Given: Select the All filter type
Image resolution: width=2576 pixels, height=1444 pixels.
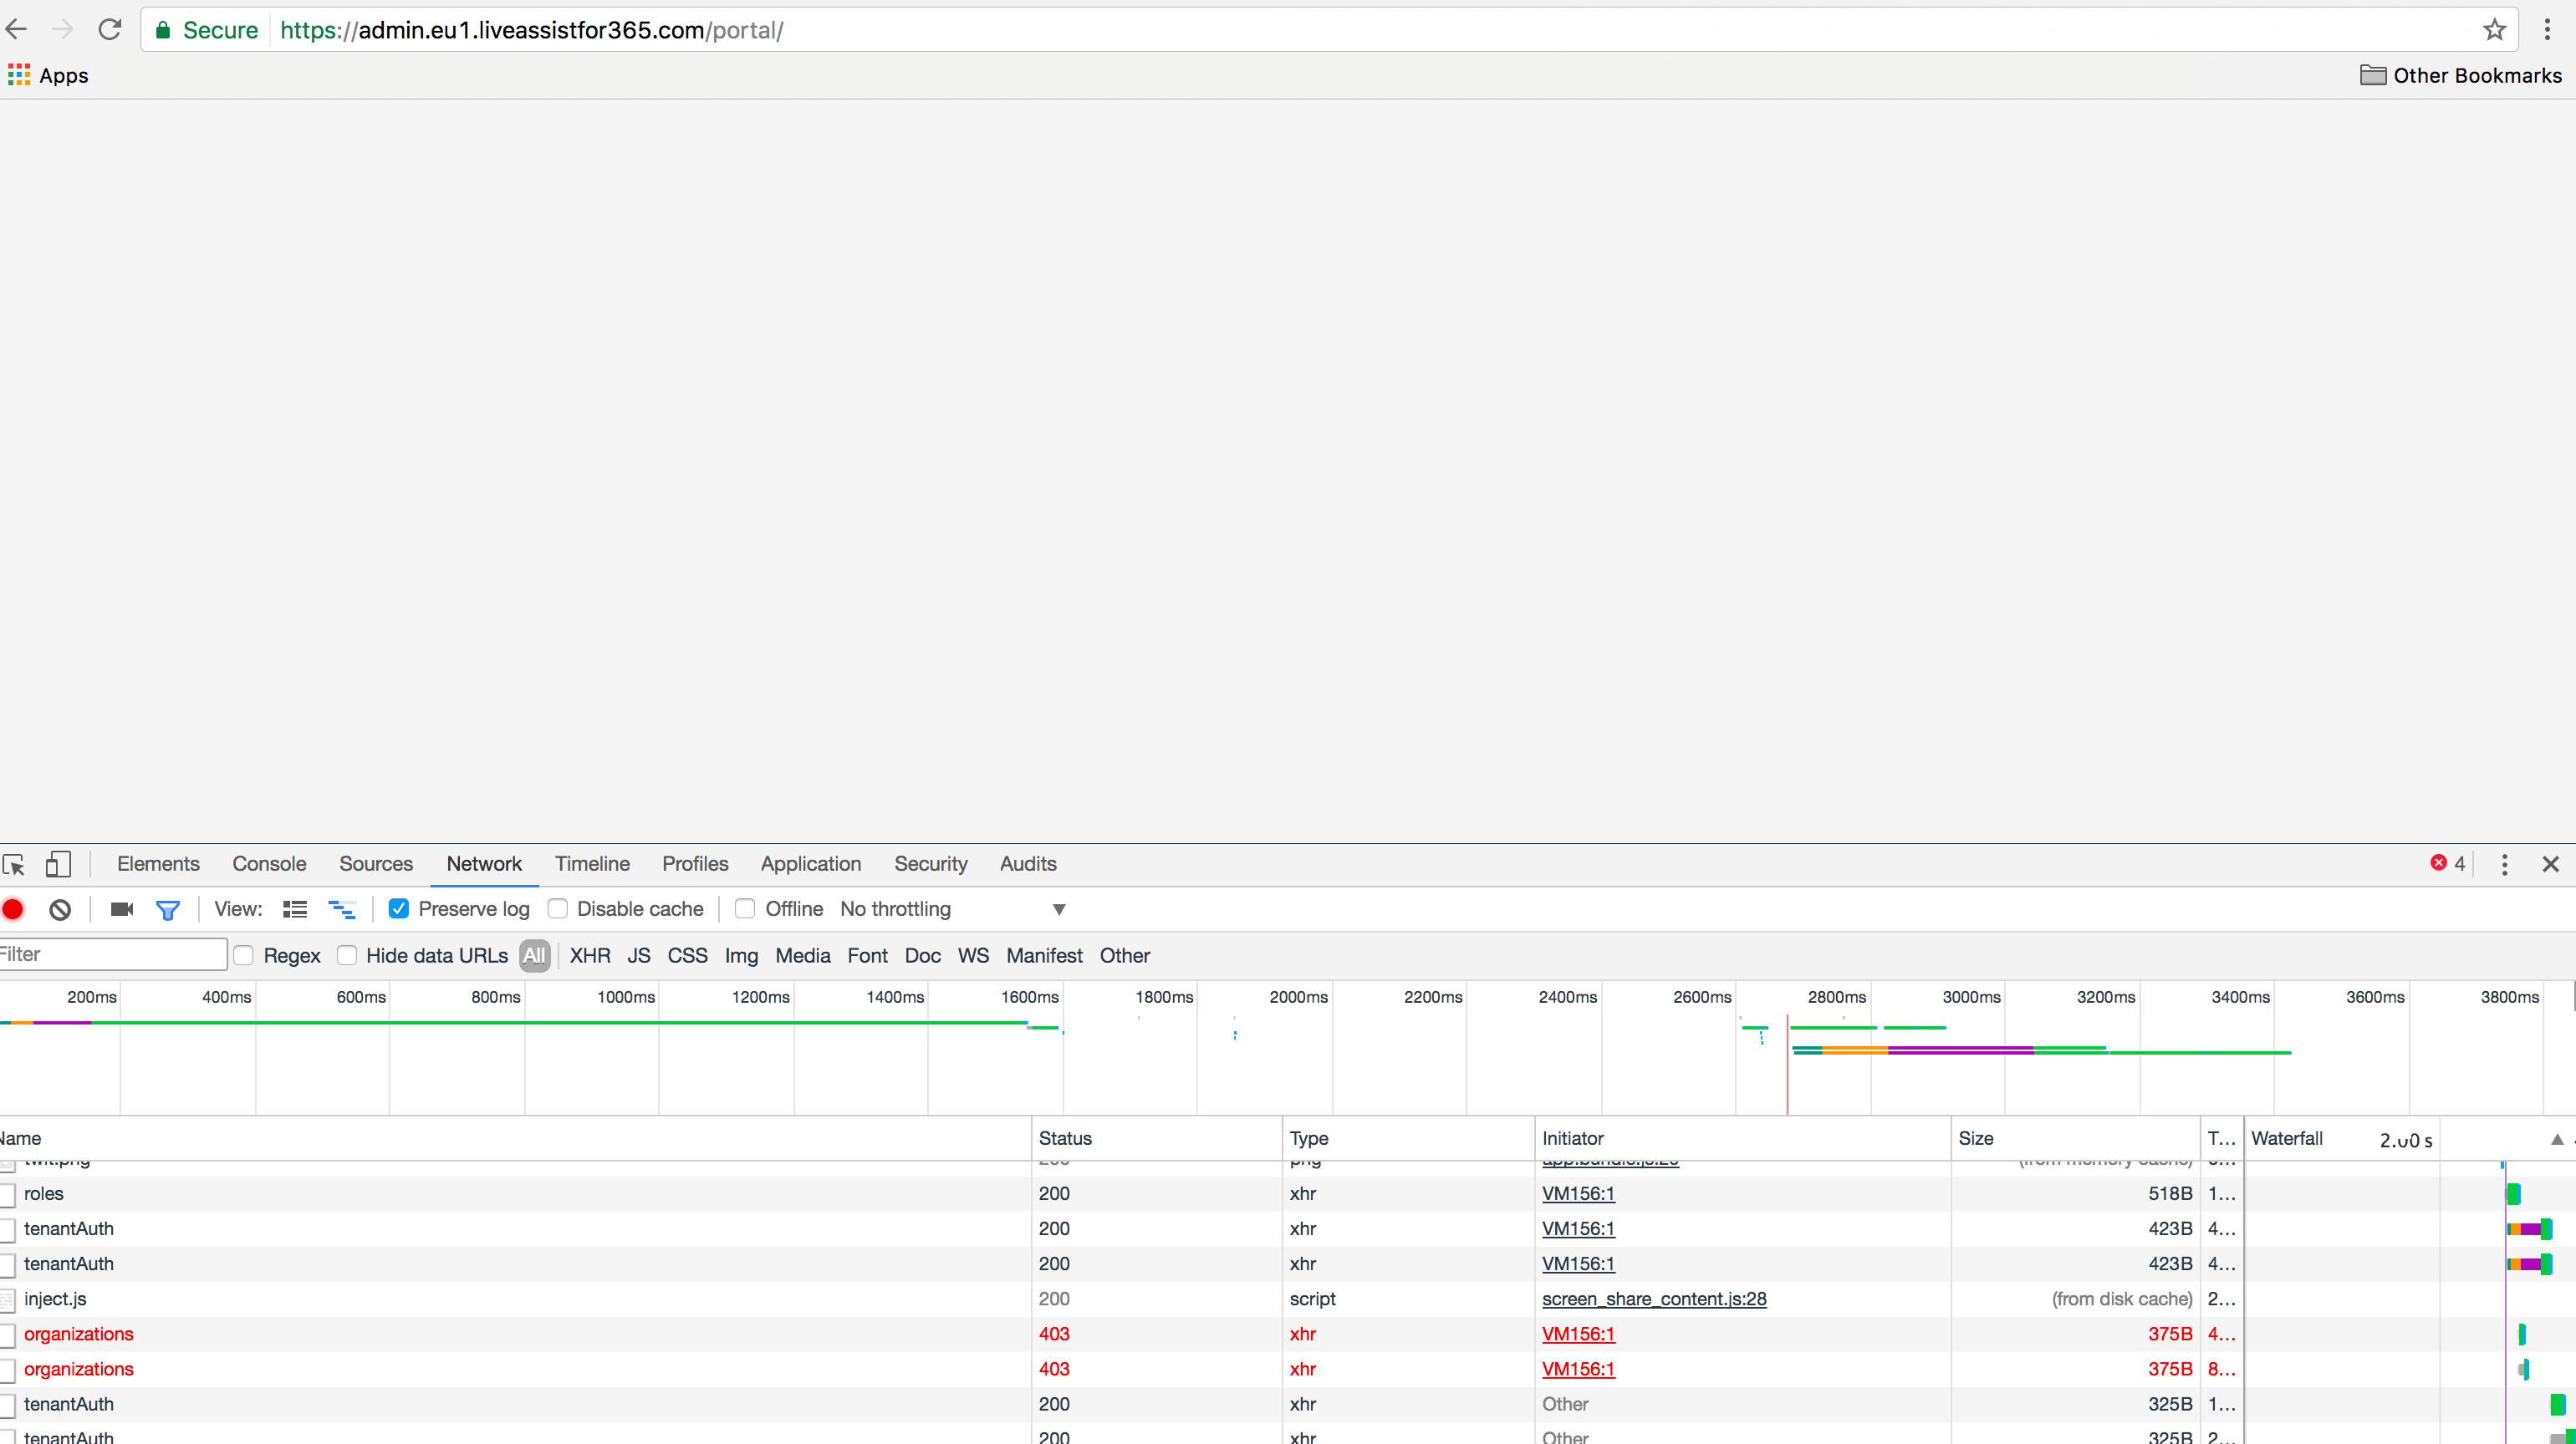Looking at the screenshot, I should [x=534, y=955].
